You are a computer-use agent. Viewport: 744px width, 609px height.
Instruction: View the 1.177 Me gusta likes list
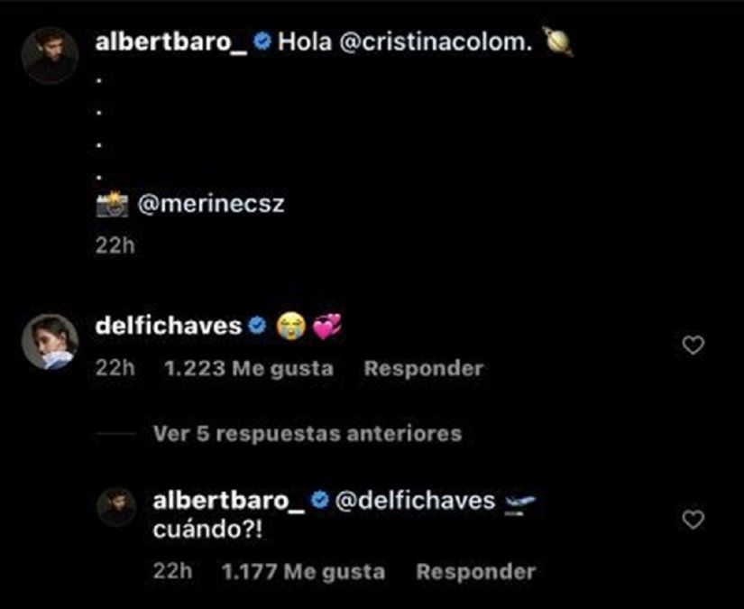[303, 572]
